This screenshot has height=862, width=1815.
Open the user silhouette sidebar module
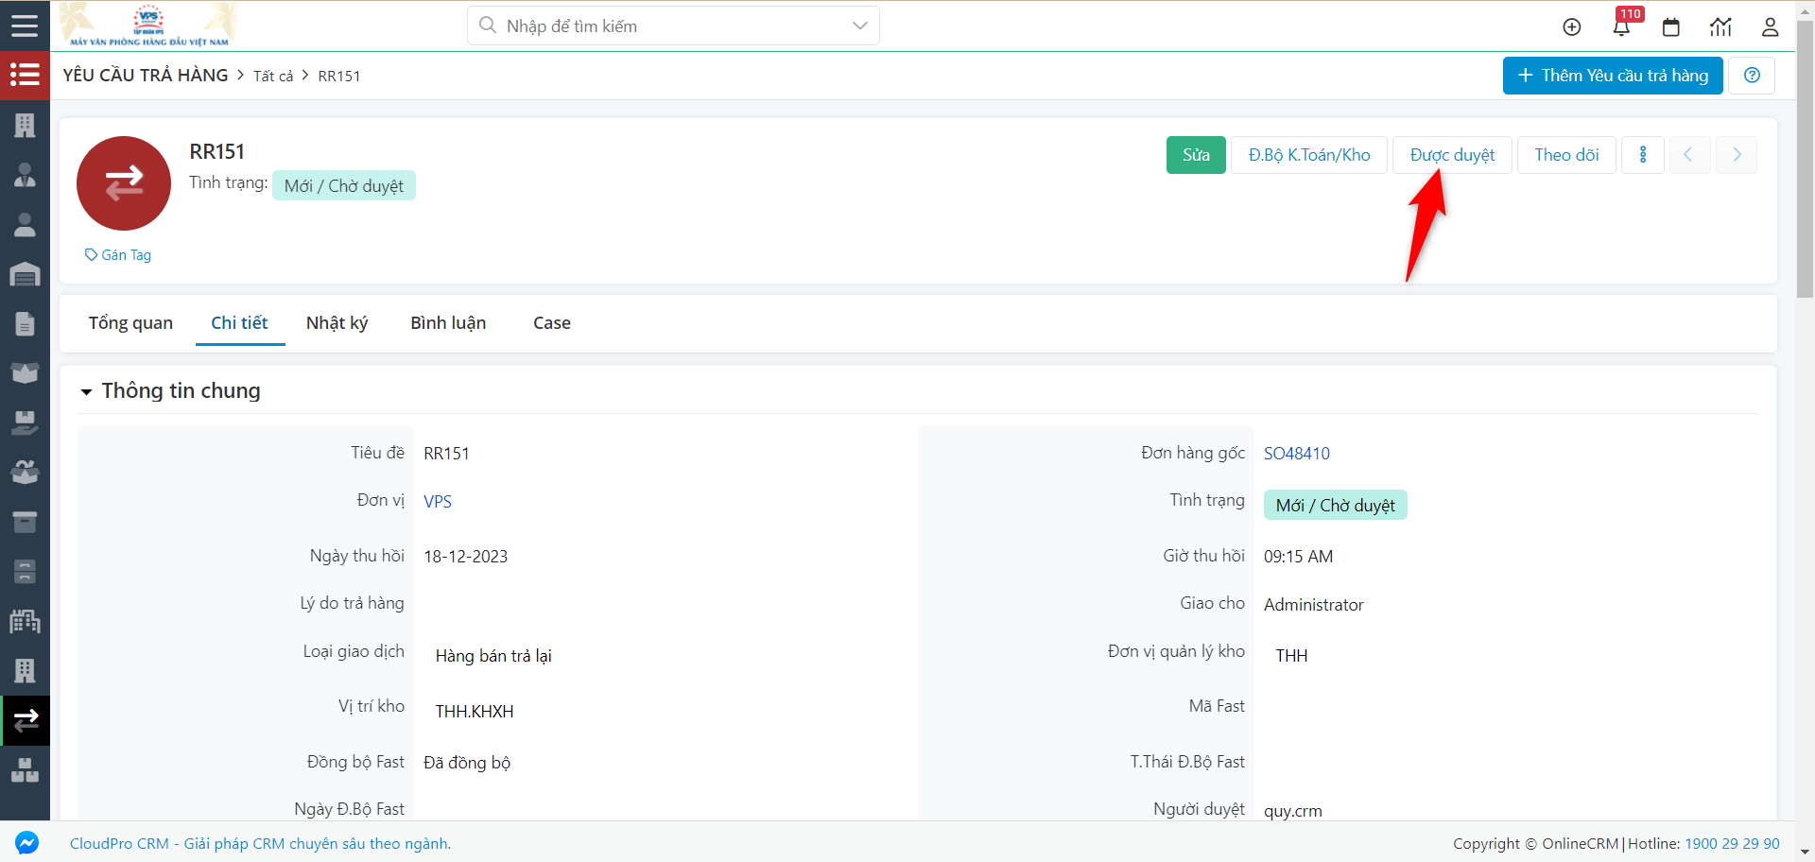click(25, 224)
